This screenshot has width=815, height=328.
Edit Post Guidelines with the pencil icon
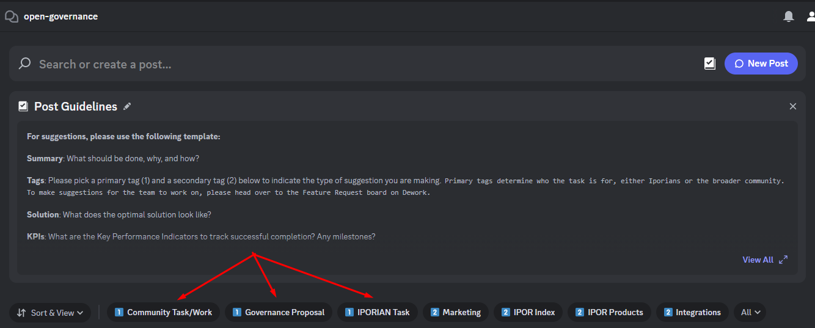point(127,106)
